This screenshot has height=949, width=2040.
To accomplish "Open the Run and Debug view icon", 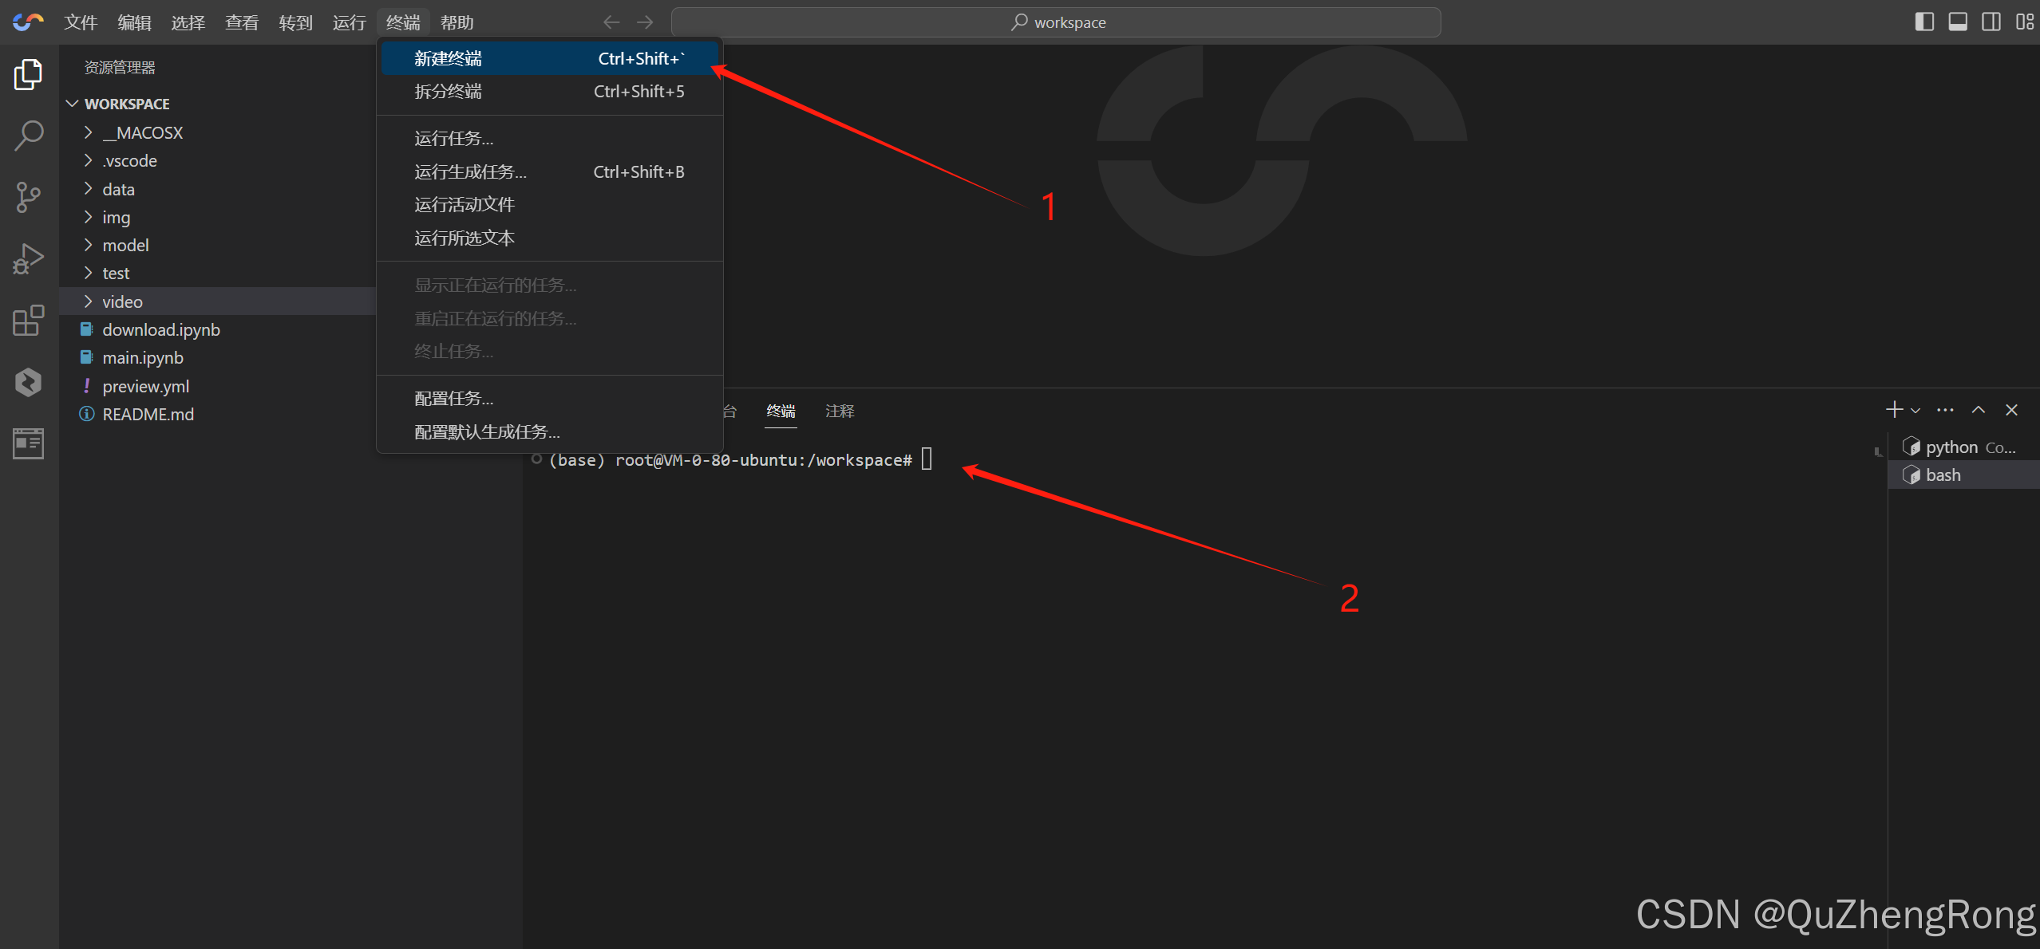I will (29, 259).
